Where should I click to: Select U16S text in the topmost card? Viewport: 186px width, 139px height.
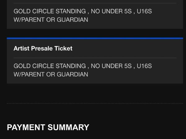pos(144,11)
